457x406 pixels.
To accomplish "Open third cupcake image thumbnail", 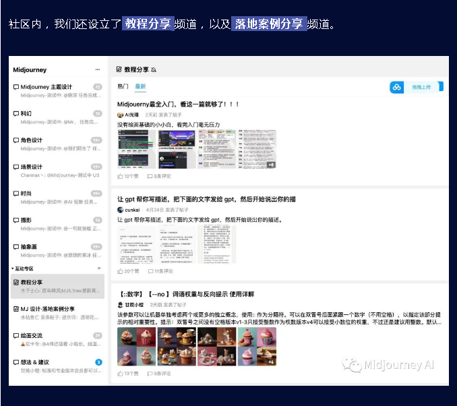I will [x=217, y=347].
